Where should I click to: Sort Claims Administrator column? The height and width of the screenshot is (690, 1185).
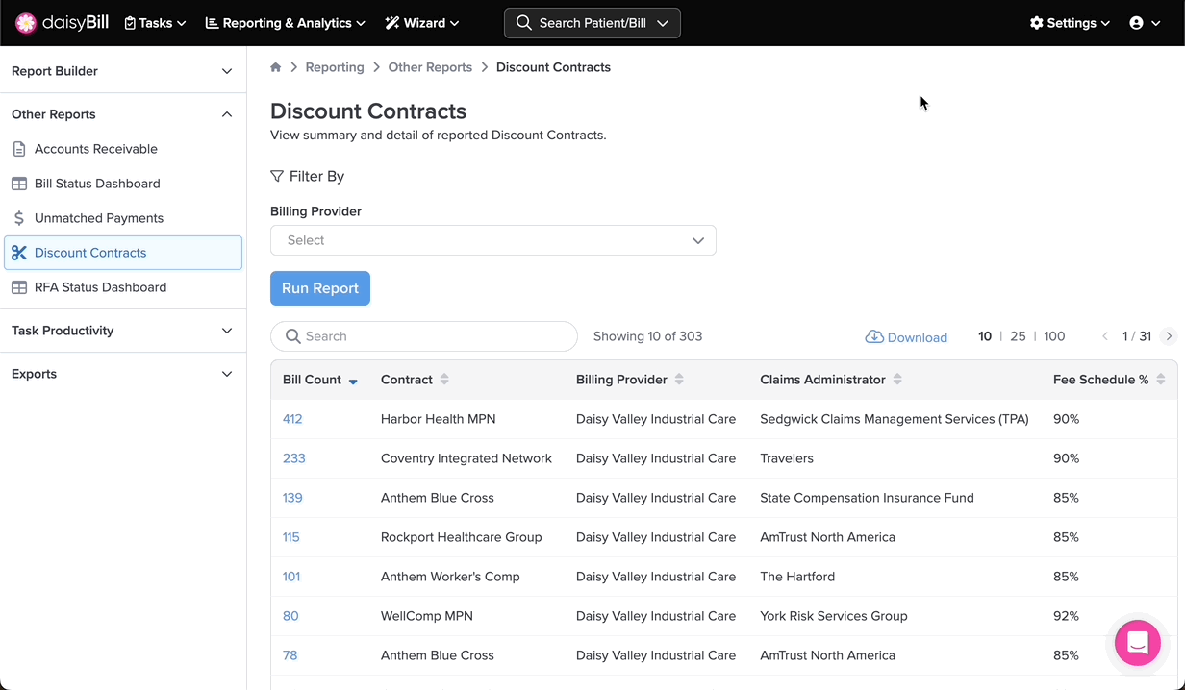897,380
